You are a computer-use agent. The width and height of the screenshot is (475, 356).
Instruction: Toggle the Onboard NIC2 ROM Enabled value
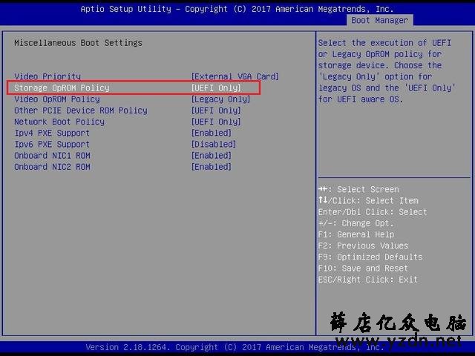pos(212,167)
